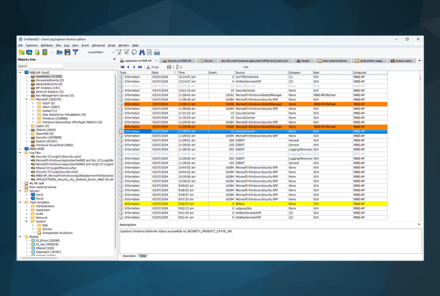The width and height of the screenshot is (440, 296).
Task: Click the Objects tree Search field
Action: (x=46, y=66)
